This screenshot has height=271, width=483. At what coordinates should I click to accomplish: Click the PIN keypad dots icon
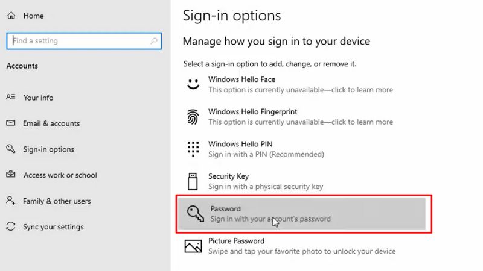(193, 149)
